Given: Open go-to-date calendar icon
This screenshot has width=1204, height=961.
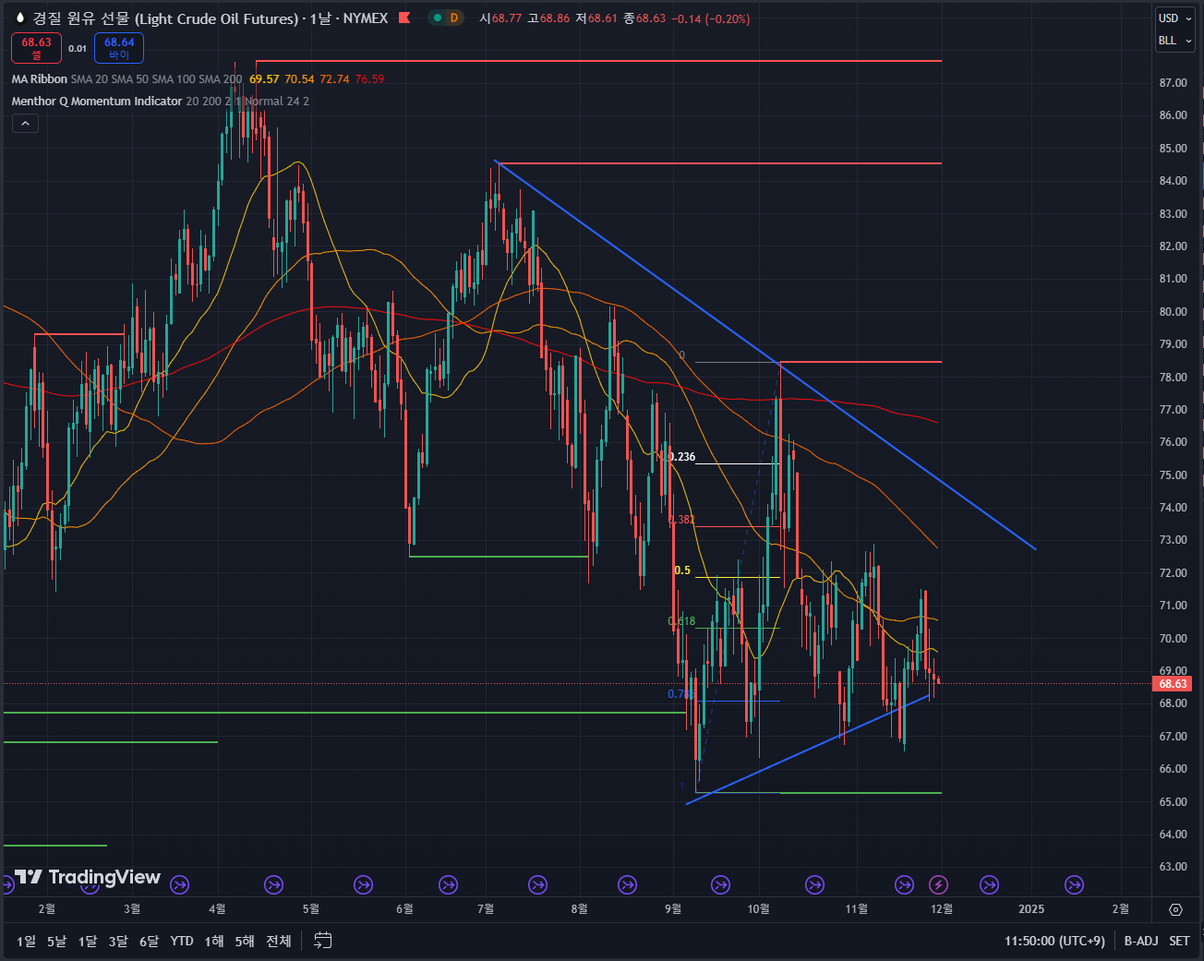Looking at the screenshot, I should point(322,941).
